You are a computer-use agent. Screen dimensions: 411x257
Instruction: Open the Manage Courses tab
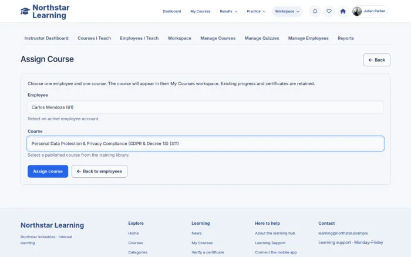tap(218, 38)
